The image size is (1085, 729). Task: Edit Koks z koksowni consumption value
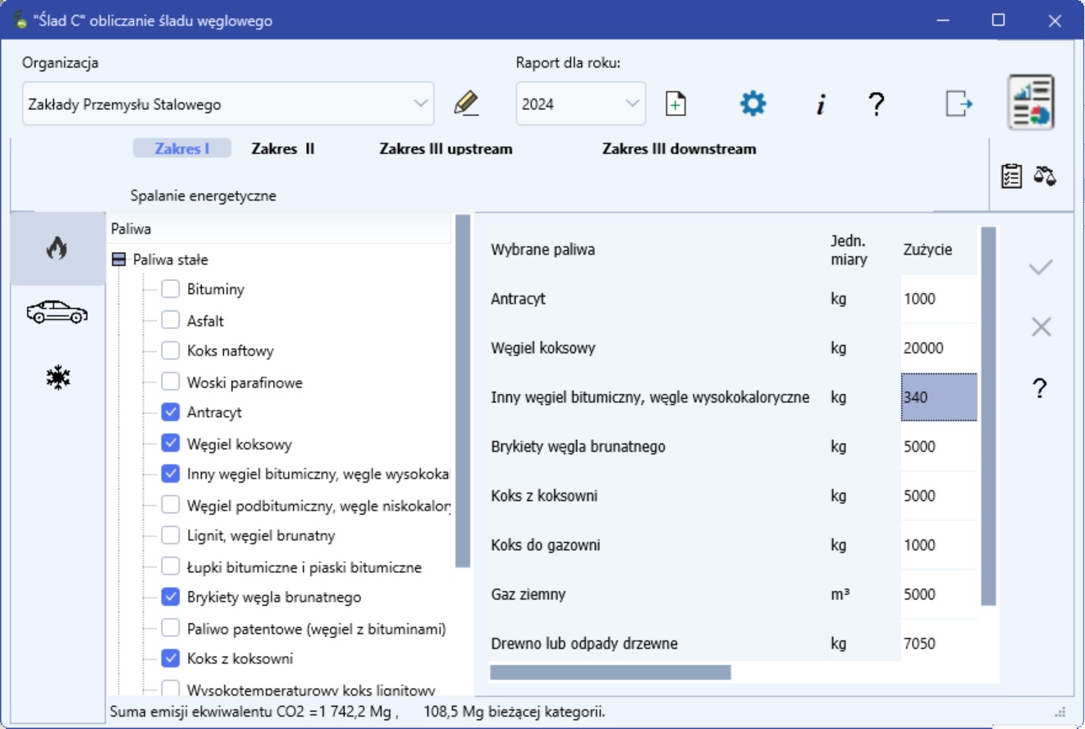[x=939, y=496]
